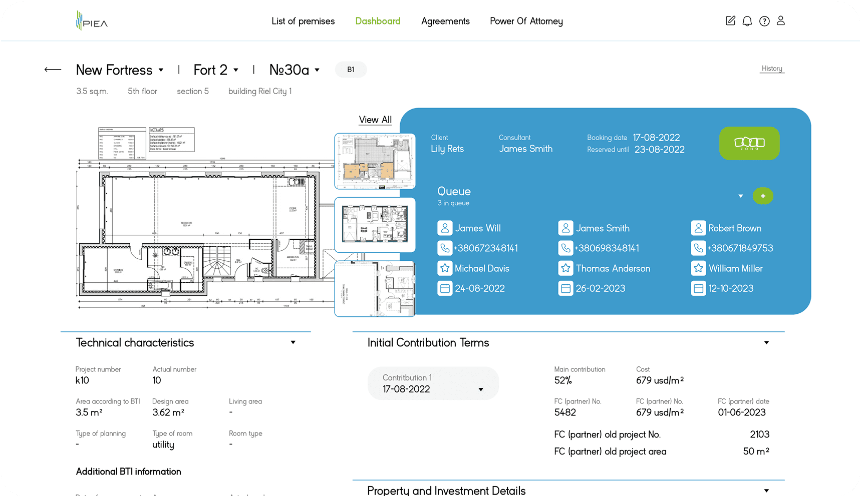Click star icon next to Thomas Anderson
The width and height of the screenshot is (860, 496).
click(565, 268)
